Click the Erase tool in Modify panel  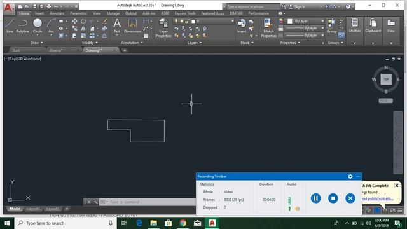click(x=104, y=21)
